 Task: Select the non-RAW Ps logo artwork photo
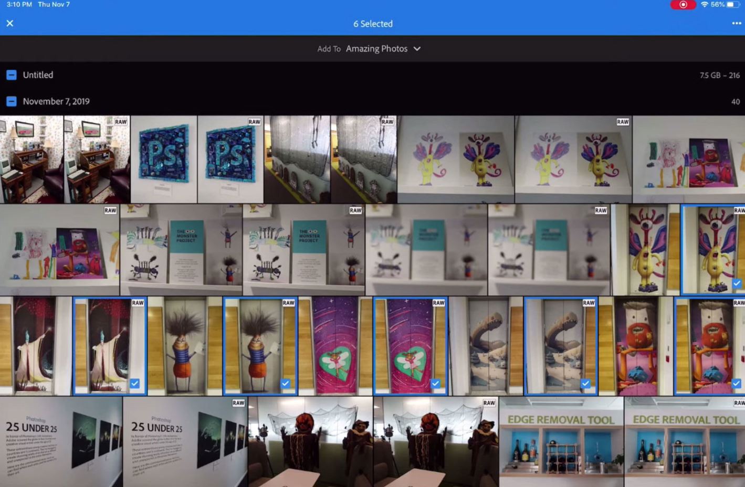[x=164, y=160]
